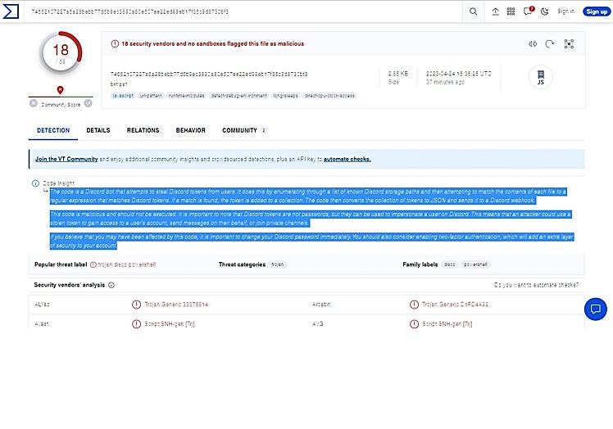
Task: Click the community score location marker
Action: (60, 90)
